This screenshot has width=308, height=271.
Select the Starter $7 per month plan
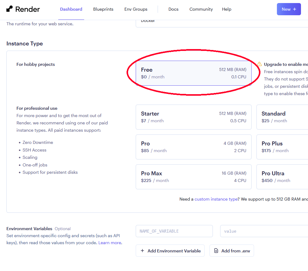click(x=193, y=117)
